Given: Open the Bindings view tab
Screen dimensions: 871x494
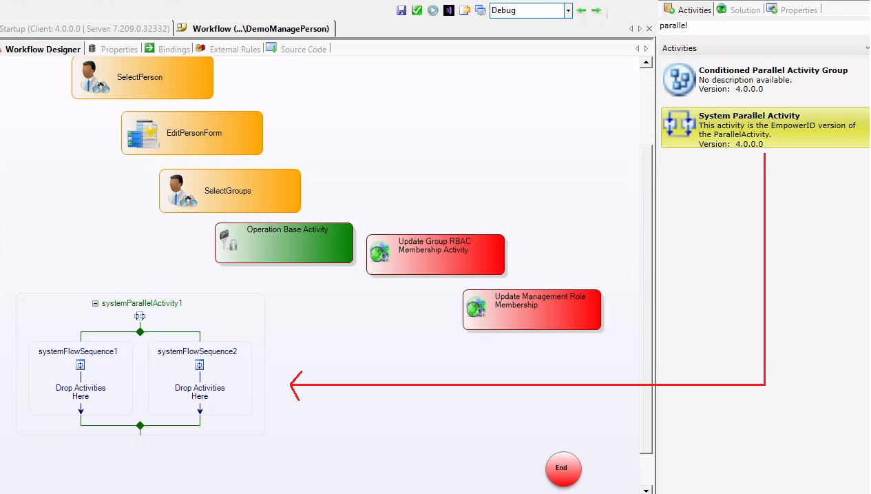Looking at the screenshot, I should coord(167,49).
